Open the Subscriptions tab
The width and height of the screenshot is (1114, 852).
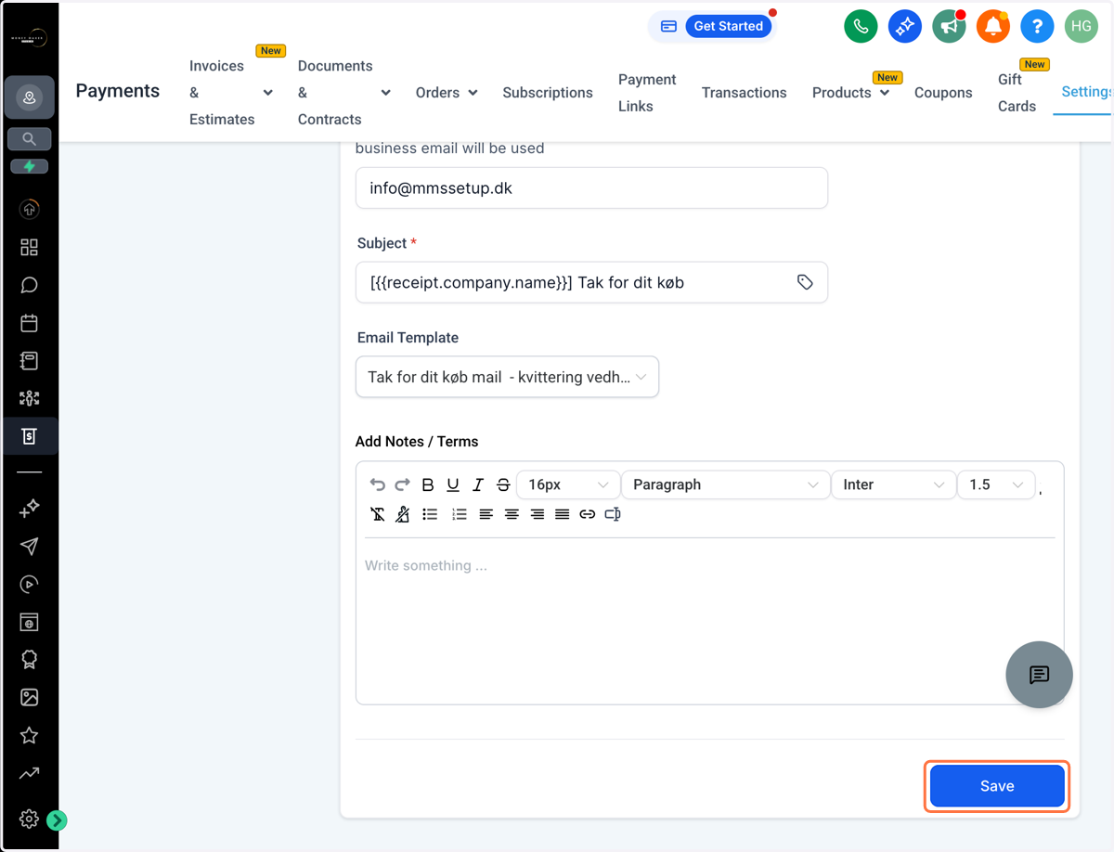(548, 93)
